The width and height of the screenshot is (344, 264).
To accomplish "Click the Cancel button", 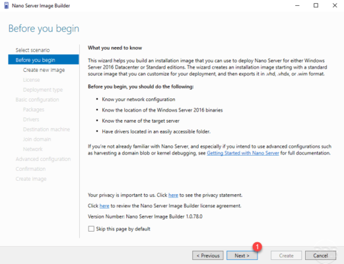I will click(x=320, y=255).
